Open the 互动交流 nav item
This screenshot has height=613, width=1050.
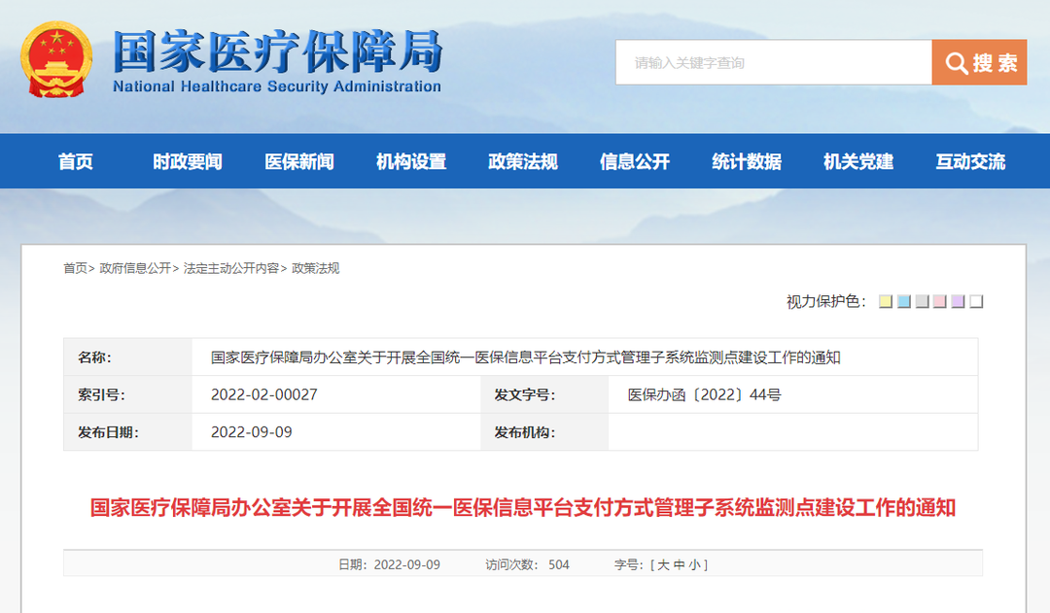(x=970, y=161)
